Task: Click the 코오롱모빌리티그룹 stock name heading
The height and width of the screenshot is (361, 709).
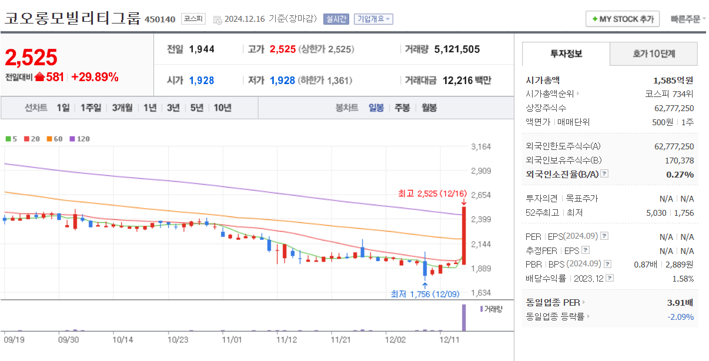Action: tap(73, 18)
